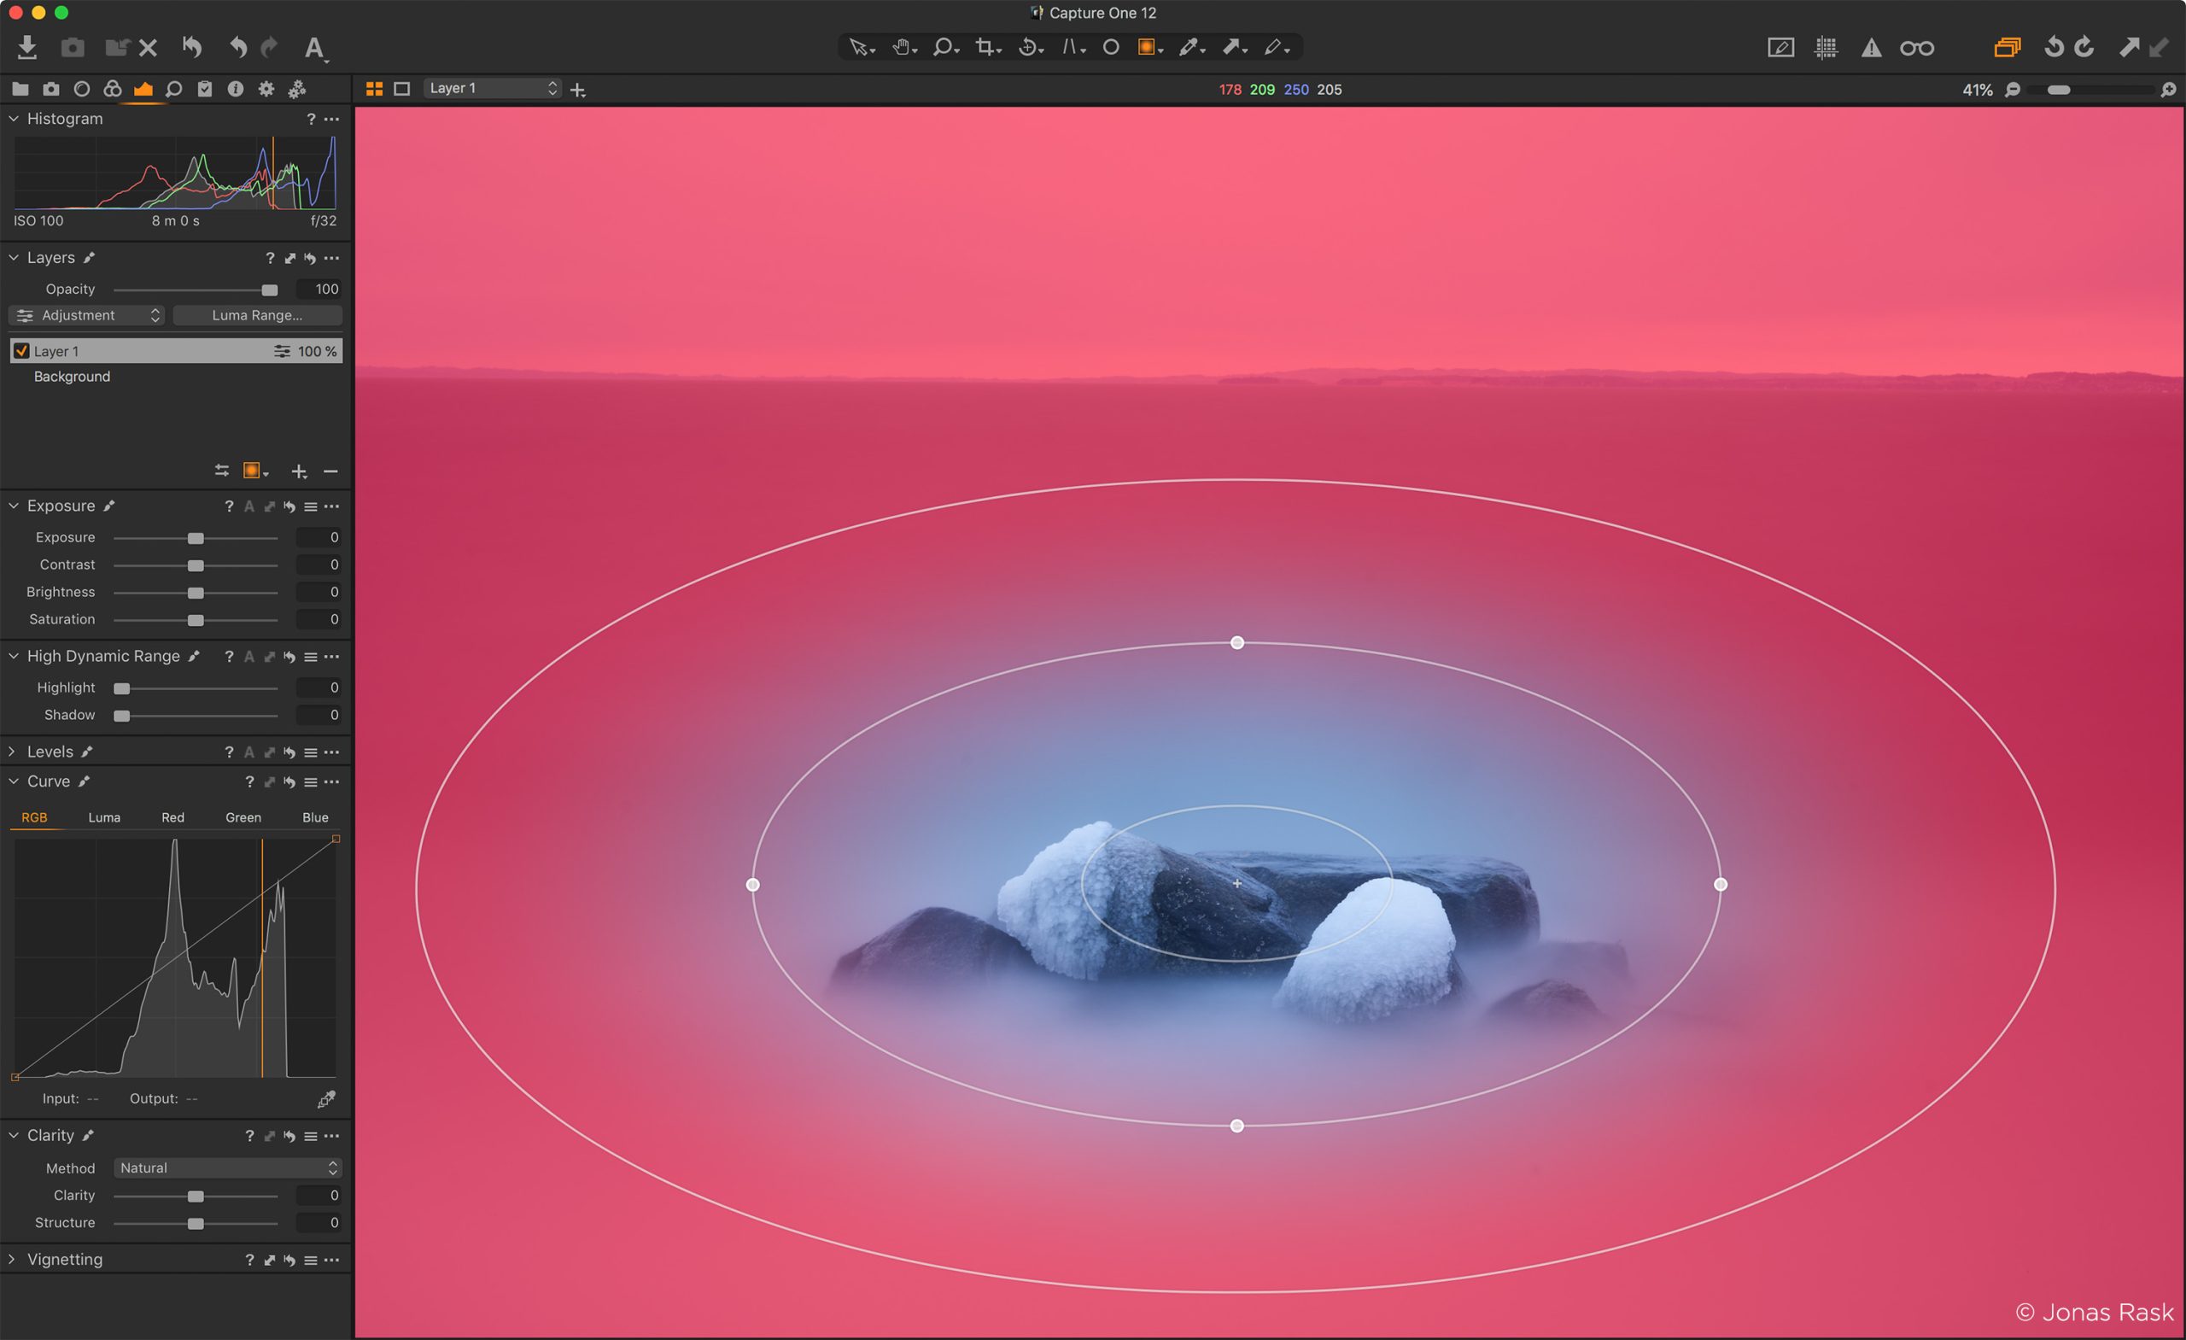Image resolution: width=2186 pixels, height=1340 pixels.
Task: Select the Crop tool in the cursor toolbar
Action: 985,46
